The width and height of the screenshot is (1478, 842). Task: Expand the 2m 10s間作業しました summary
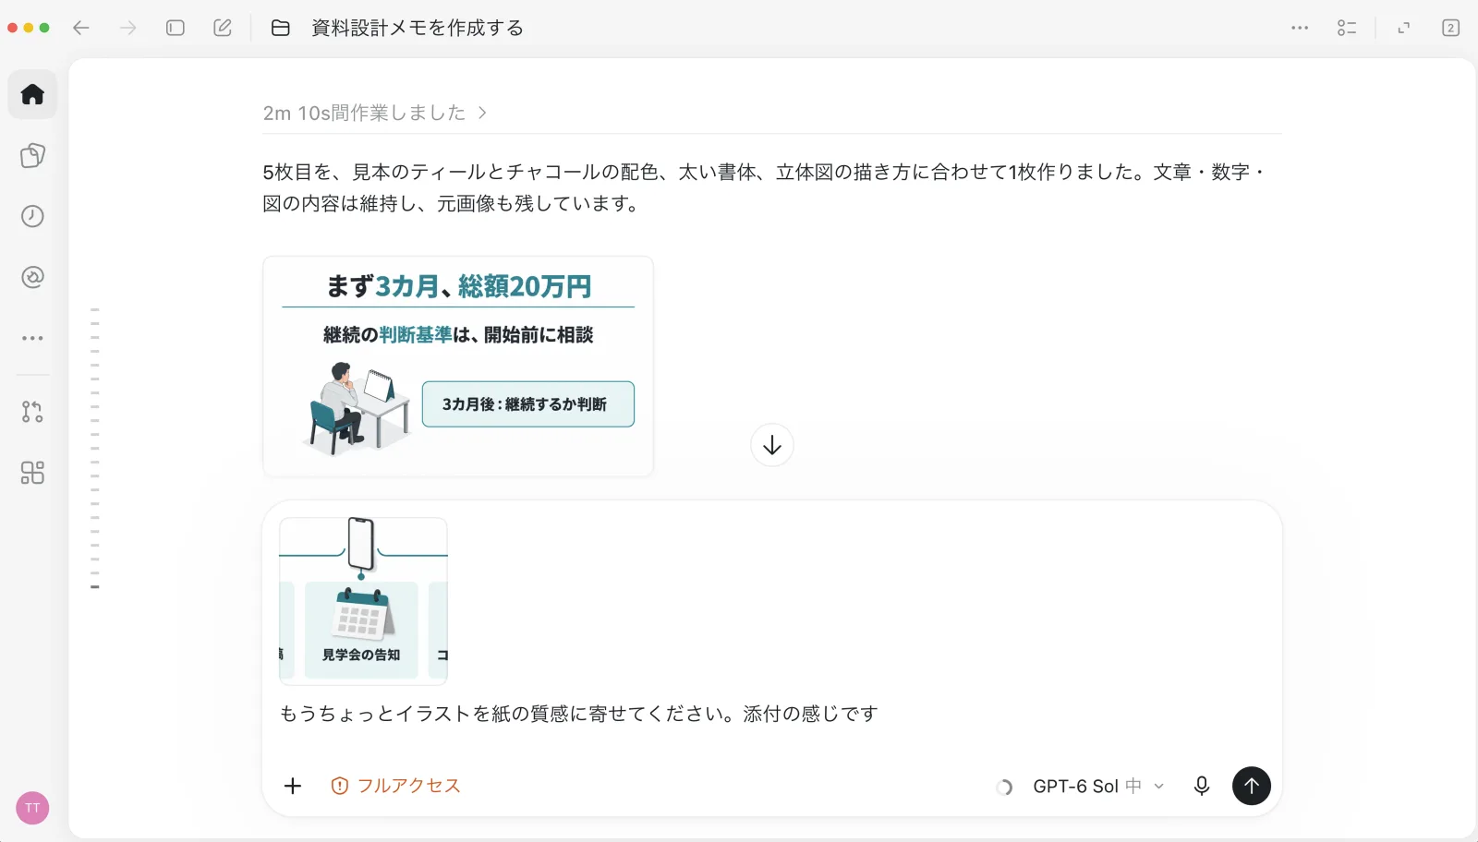(x=375, y=113)
